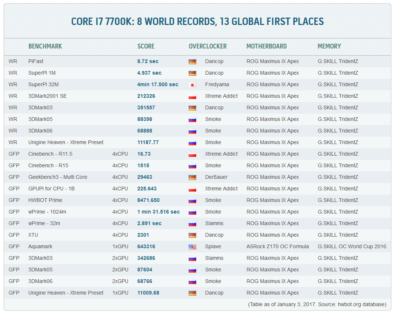Click the hwbot.org source footnote
The image size is (395, 314).
point(317,304)
